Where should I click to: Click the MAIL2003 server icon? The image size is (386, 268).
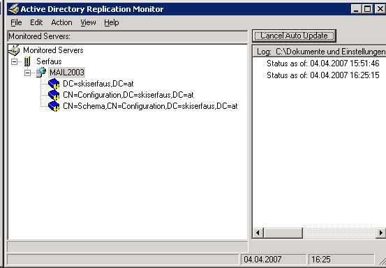pyautogui.click(x=41, y=73)
